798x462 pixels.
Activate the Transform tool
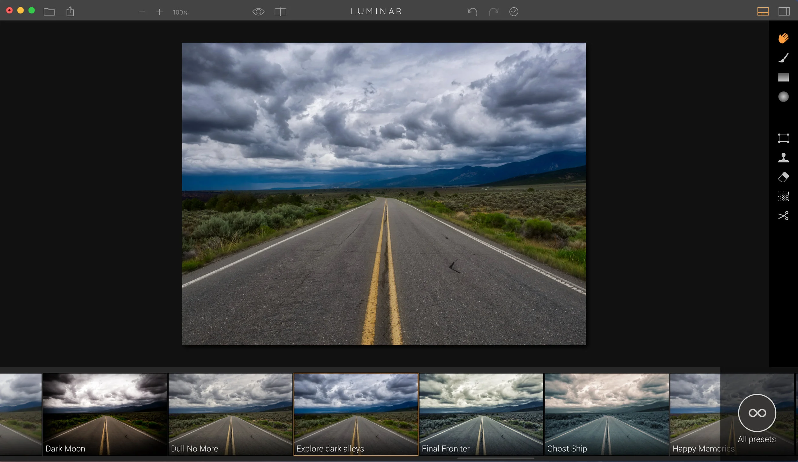(x=783, y=138)
